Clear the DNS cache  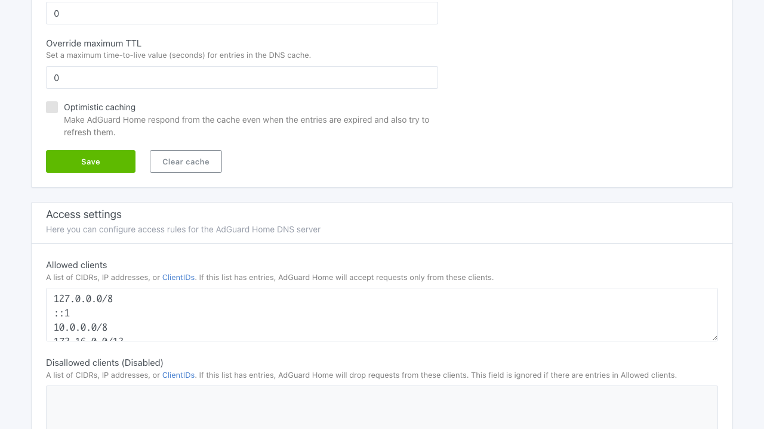click(x=186, y=161)
